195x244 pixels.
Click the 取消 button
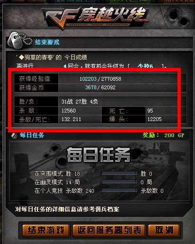tap(164, 231)
